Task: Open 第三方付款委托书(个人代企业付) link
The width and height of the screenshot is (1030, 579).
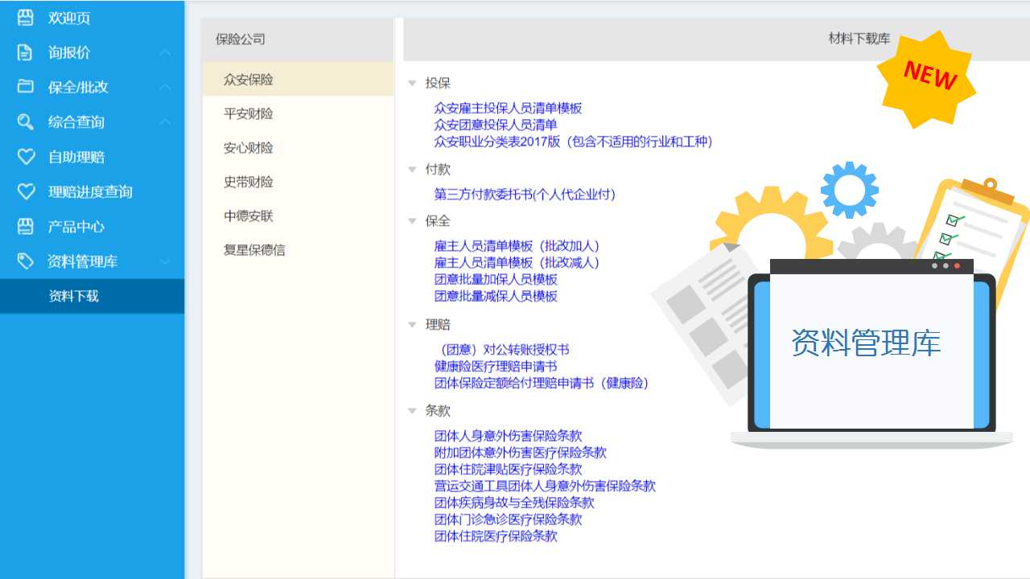Action: [x=525, y=195]
